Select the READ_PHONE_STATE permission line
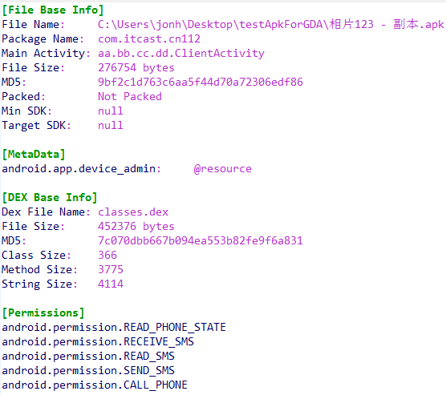Viewport: 446px width, 395px height. click(114, 328)
